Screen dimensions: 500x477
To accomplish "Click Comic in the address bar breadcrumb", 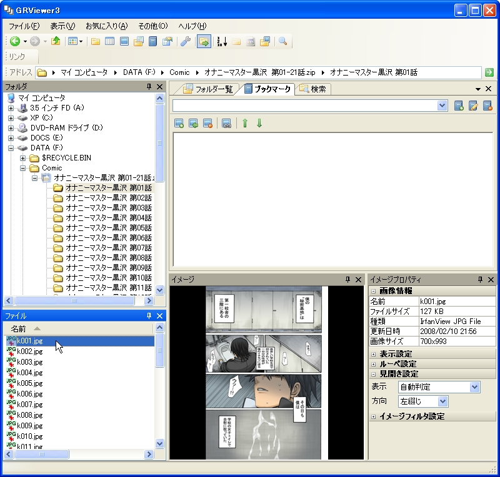I will [x=179, y=72].
